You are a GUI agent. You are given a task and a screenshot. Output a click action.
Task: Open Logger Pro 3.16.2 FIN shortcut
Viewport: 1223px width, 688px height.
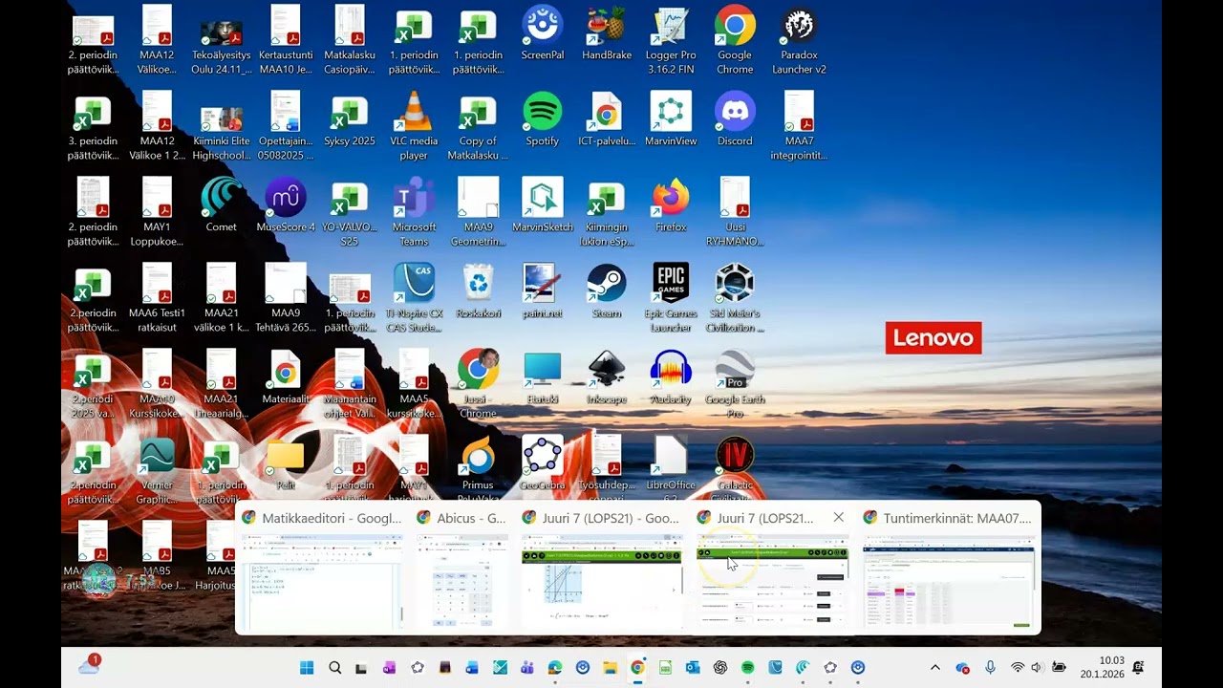click(671, 40)
